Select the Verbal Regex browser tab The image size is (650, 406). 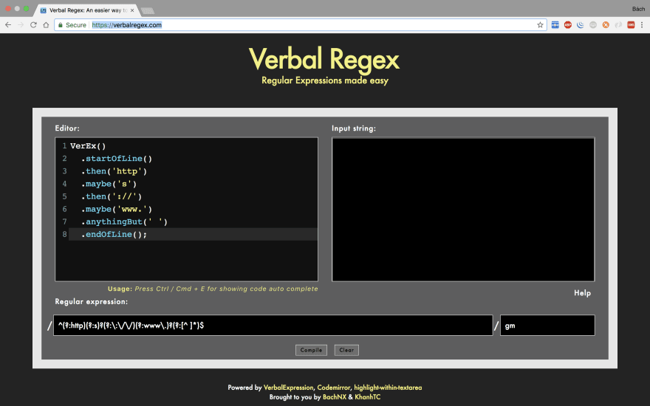point(85,10)
